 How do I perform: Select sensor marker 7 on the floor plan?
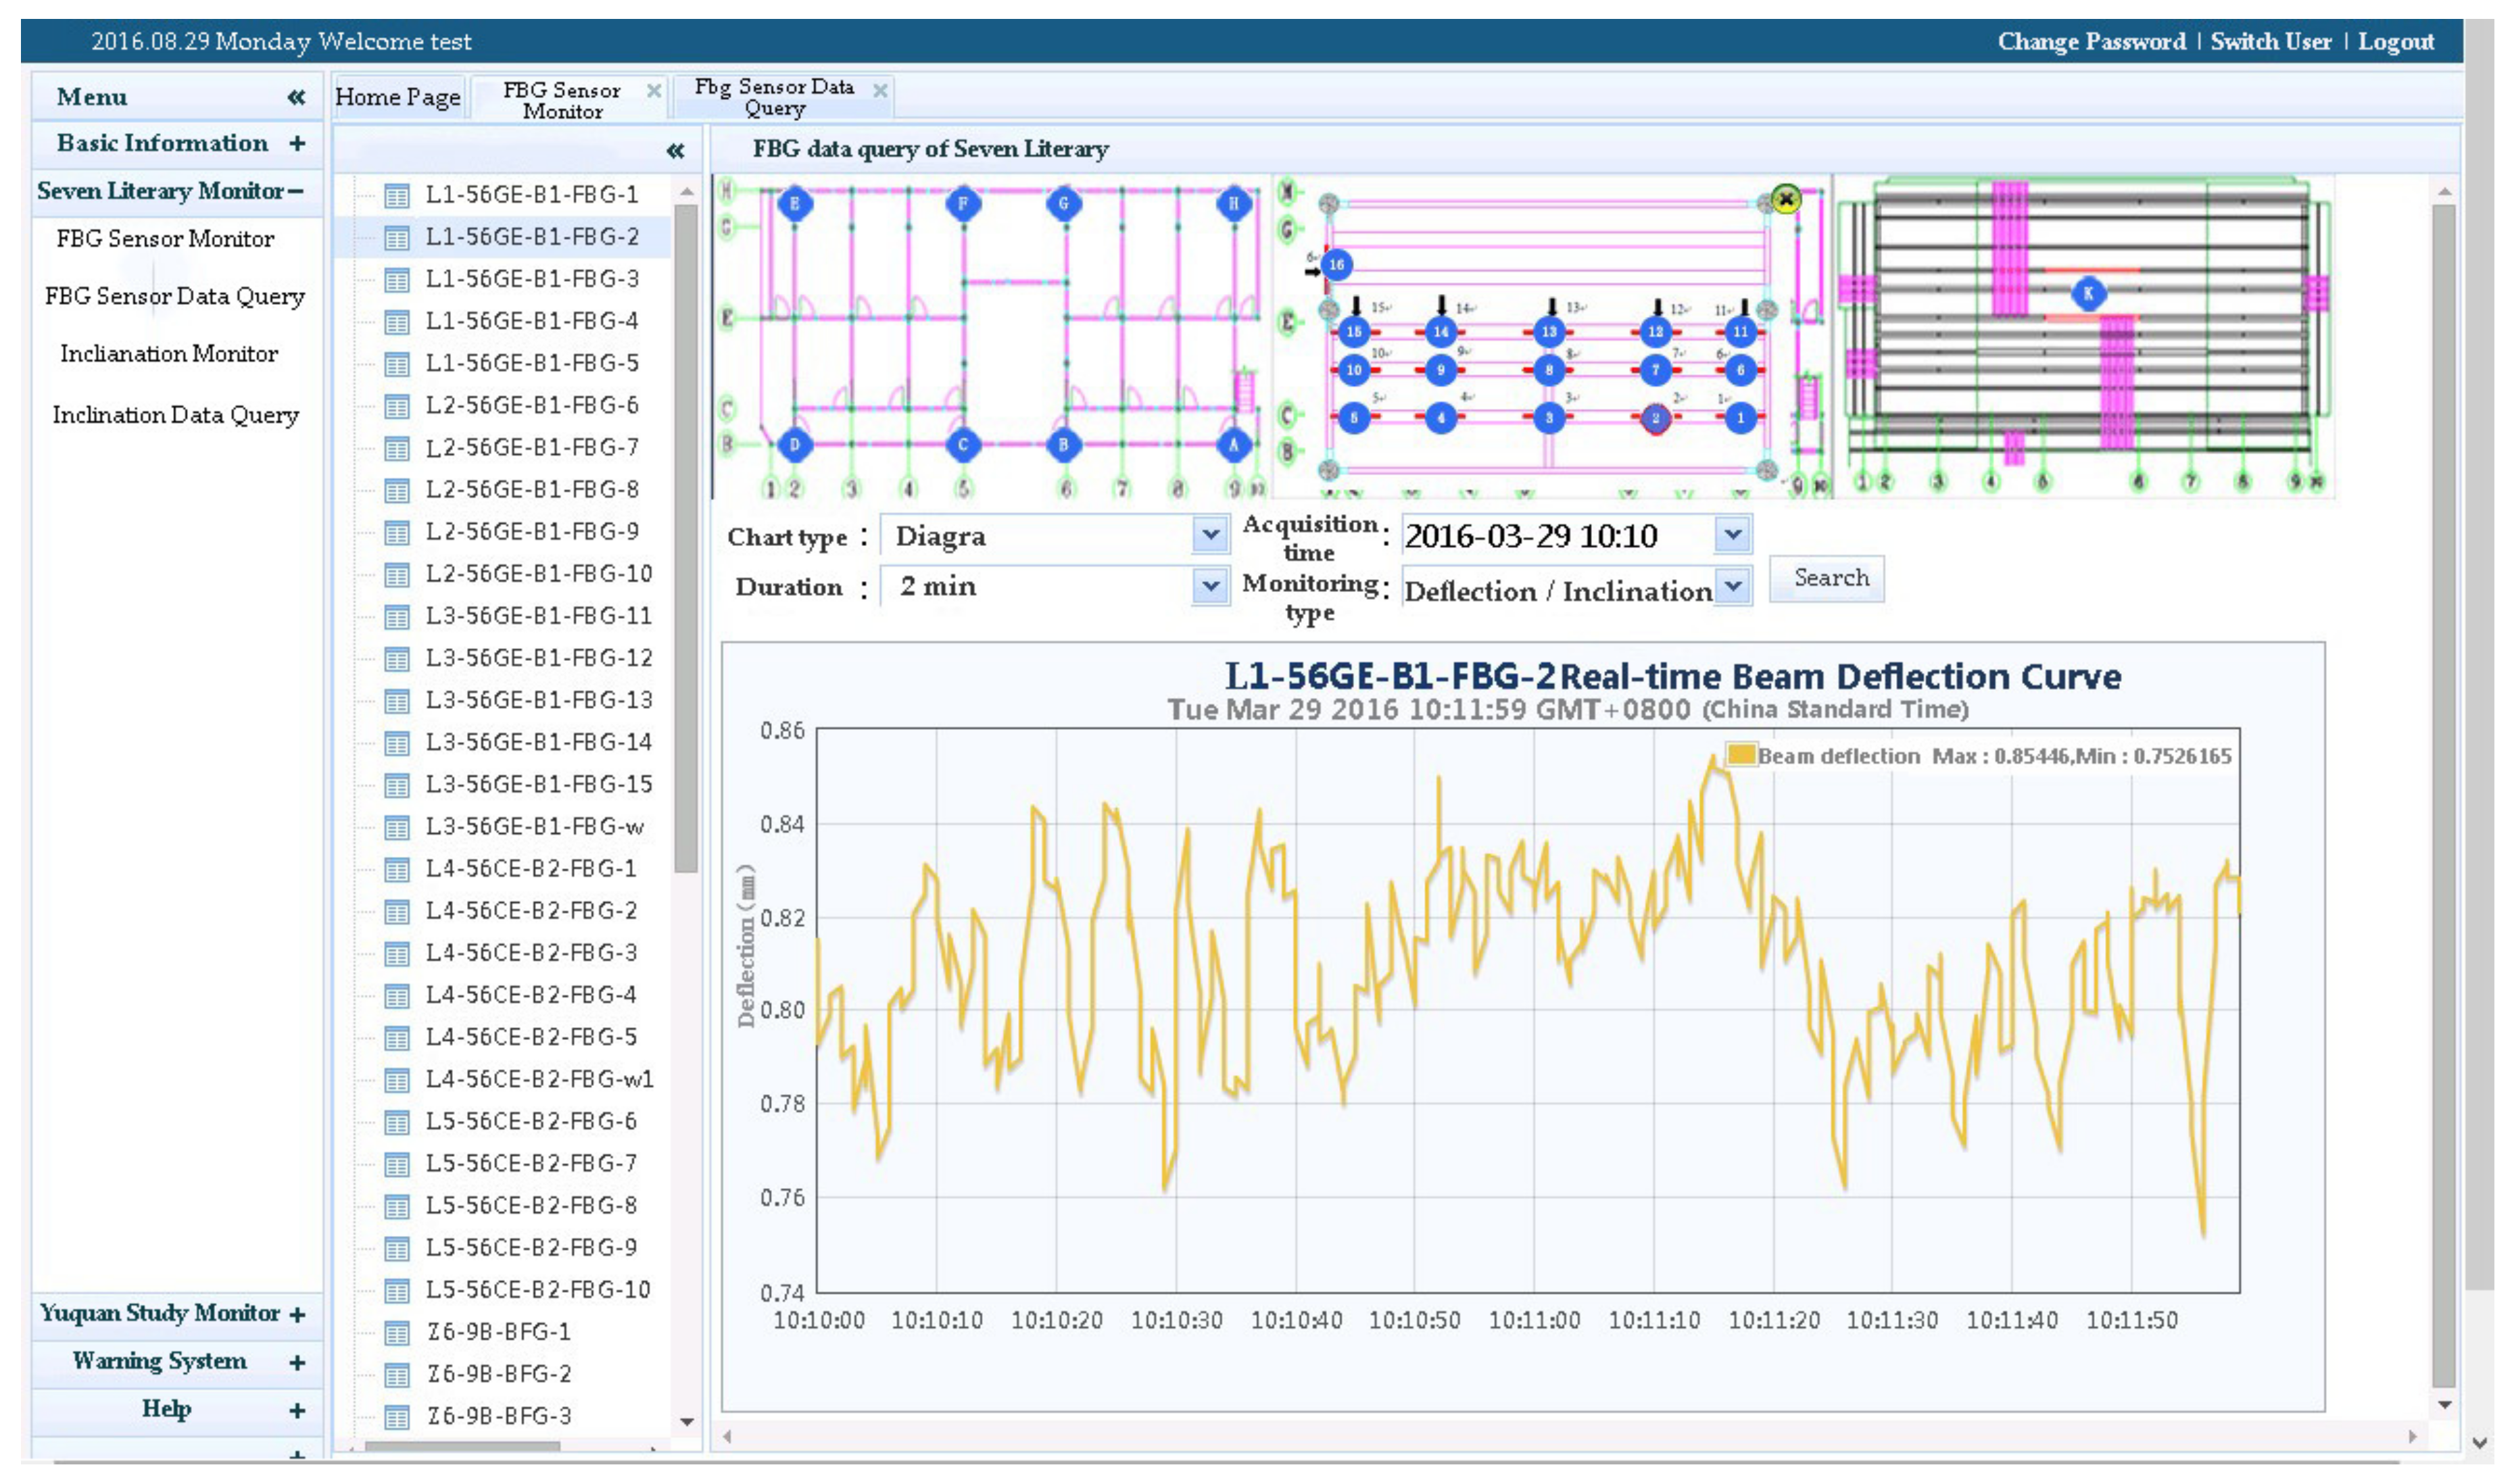coord(1655,370)
